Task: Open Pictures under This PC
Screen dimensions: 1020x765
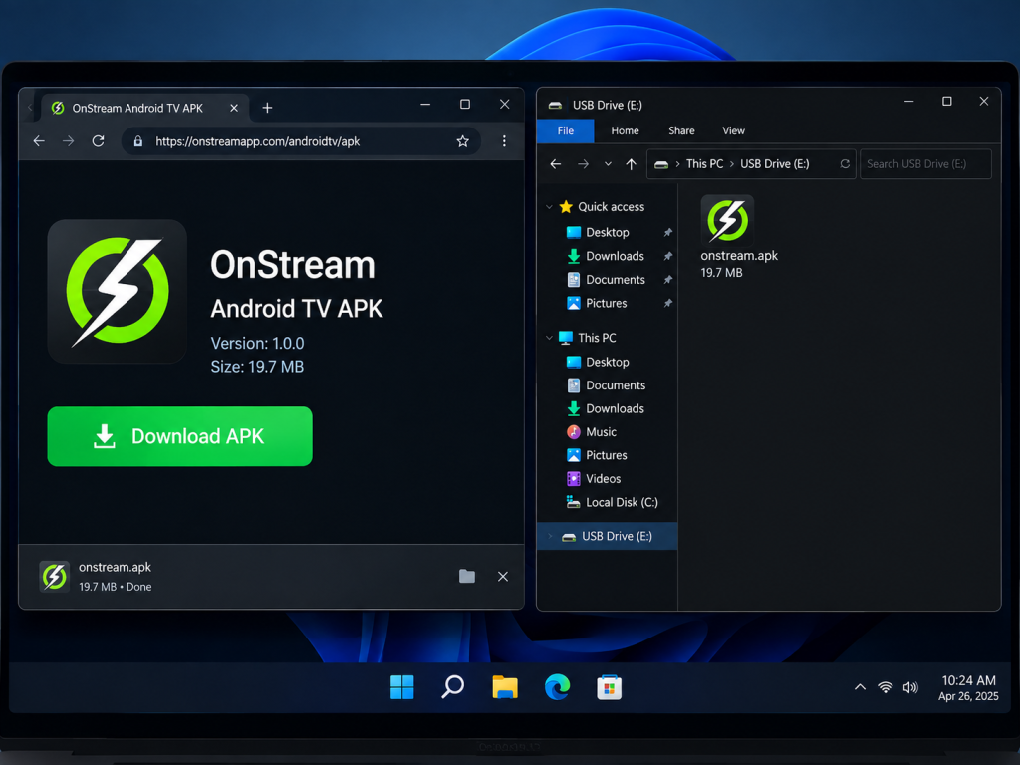Action: point(607,455)
